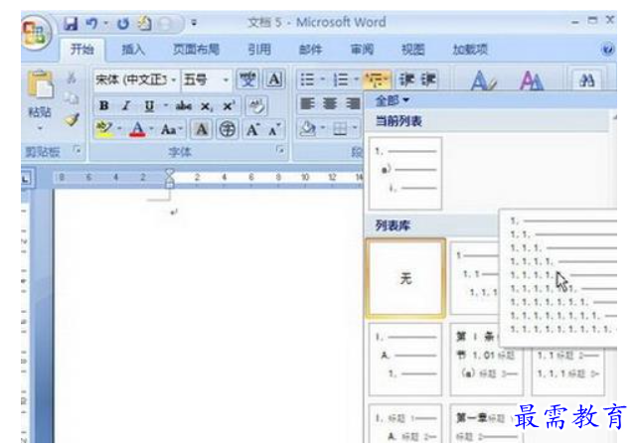The height and width of the screenshot is (448, 635).
Task: Click the Numbering list button
Action: point(340,79)
